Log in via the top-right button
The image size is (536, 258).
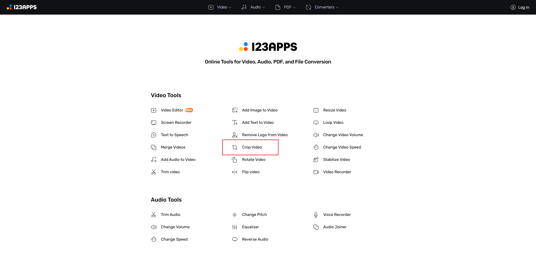[x=520, y=7]
